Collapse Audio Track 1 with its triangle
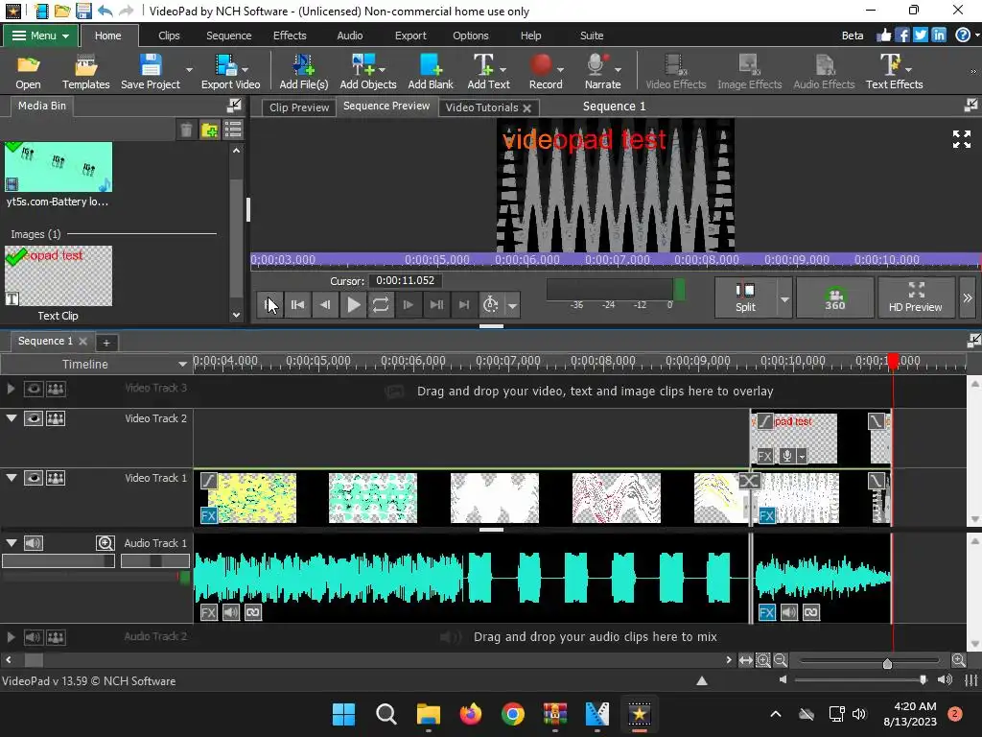Screen dimensions: 982x737 [12, 543]
